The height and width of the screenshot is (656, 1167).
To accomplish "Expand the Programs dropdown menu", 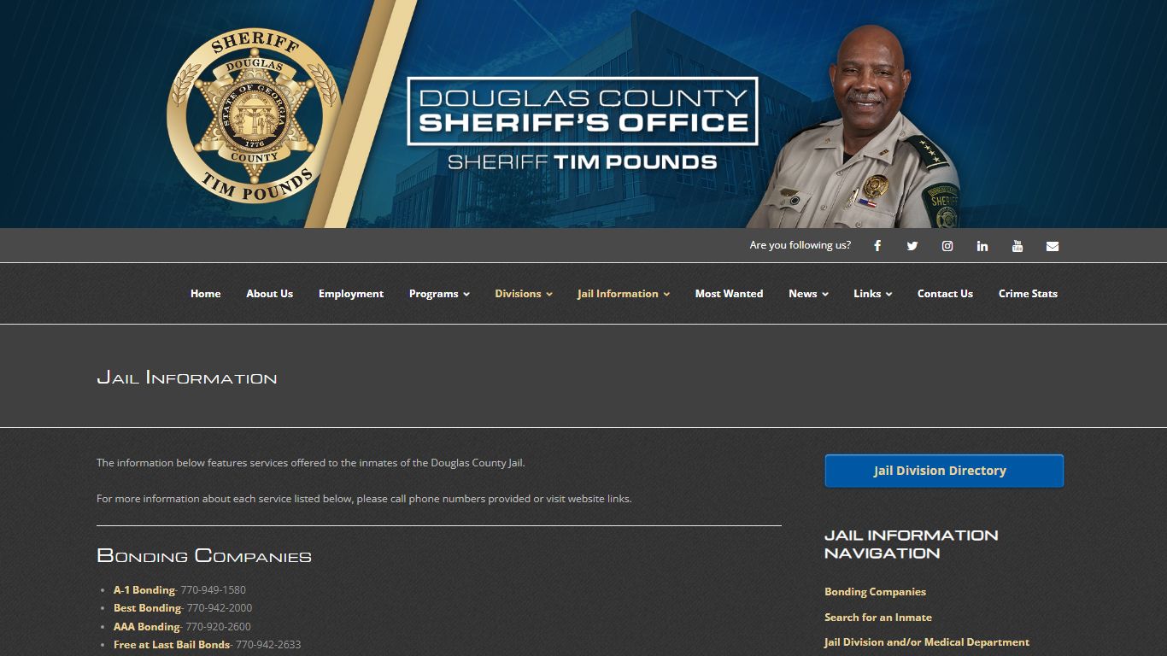I will [439, 294].
